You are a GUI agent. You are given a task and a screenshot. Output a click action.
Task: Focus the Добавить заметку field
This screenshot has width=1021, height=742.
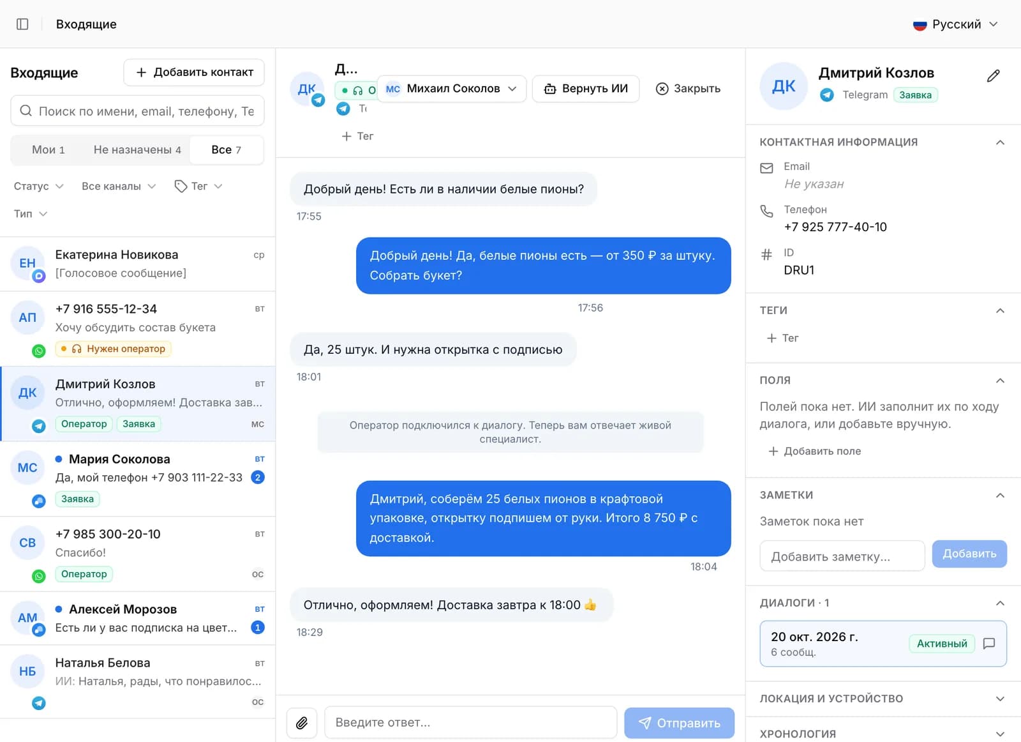[842, 556]
